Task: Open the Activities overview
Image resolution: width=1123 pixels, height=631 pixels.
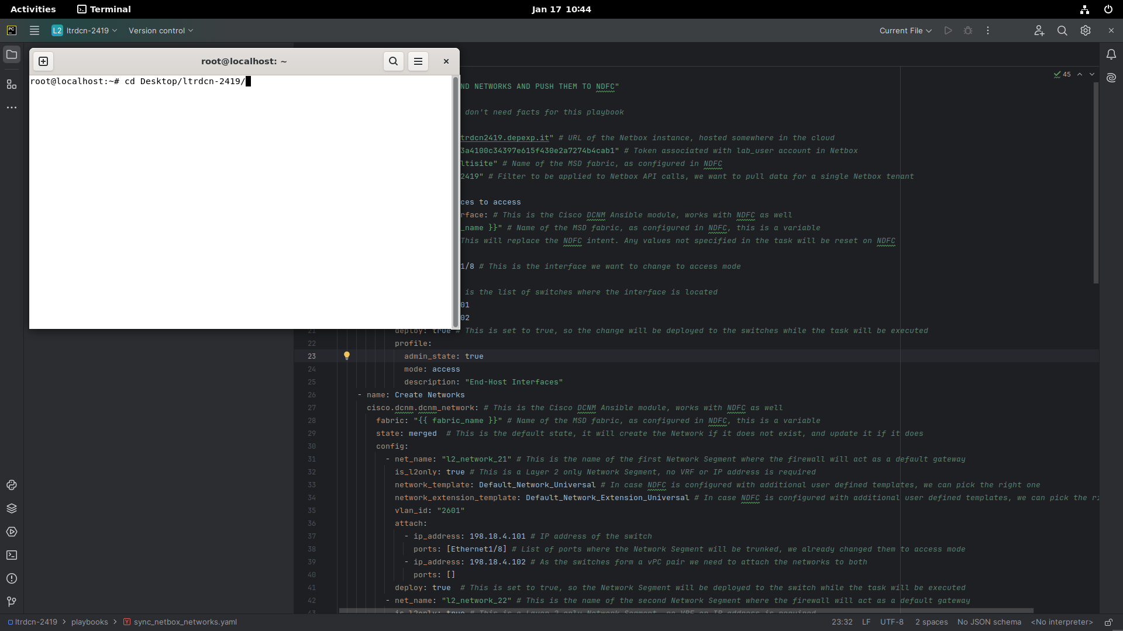Action: click(33, 9)
